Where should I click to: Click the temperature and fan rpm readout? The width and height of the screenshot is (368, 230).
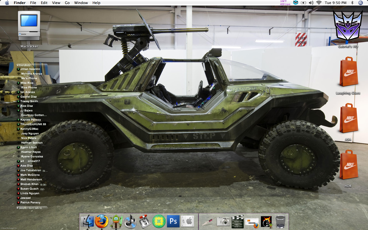[x=285, y=3]
